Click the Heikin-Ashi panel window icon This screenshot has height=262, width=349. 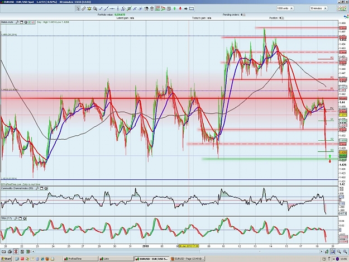click(x=22, y=22)
